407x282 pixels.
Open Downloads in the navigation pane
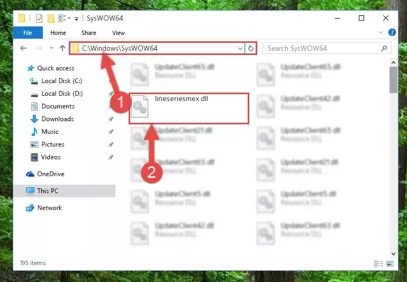[58, 119]
